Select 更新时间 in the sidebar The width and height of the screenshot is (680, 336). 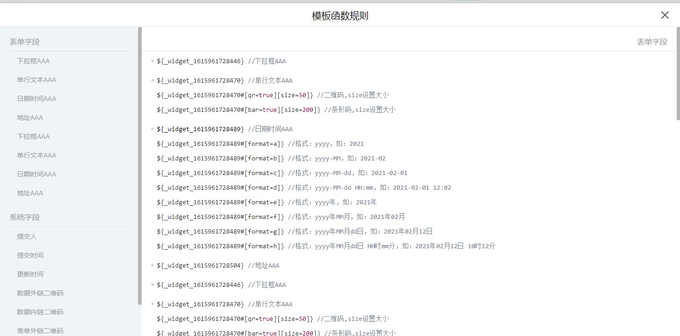(30, 274)
